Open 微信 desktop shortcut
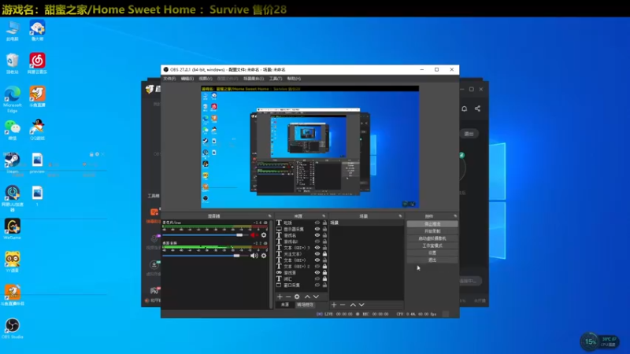The width and height of the screenshot is (630, 354). coord(12,130)
